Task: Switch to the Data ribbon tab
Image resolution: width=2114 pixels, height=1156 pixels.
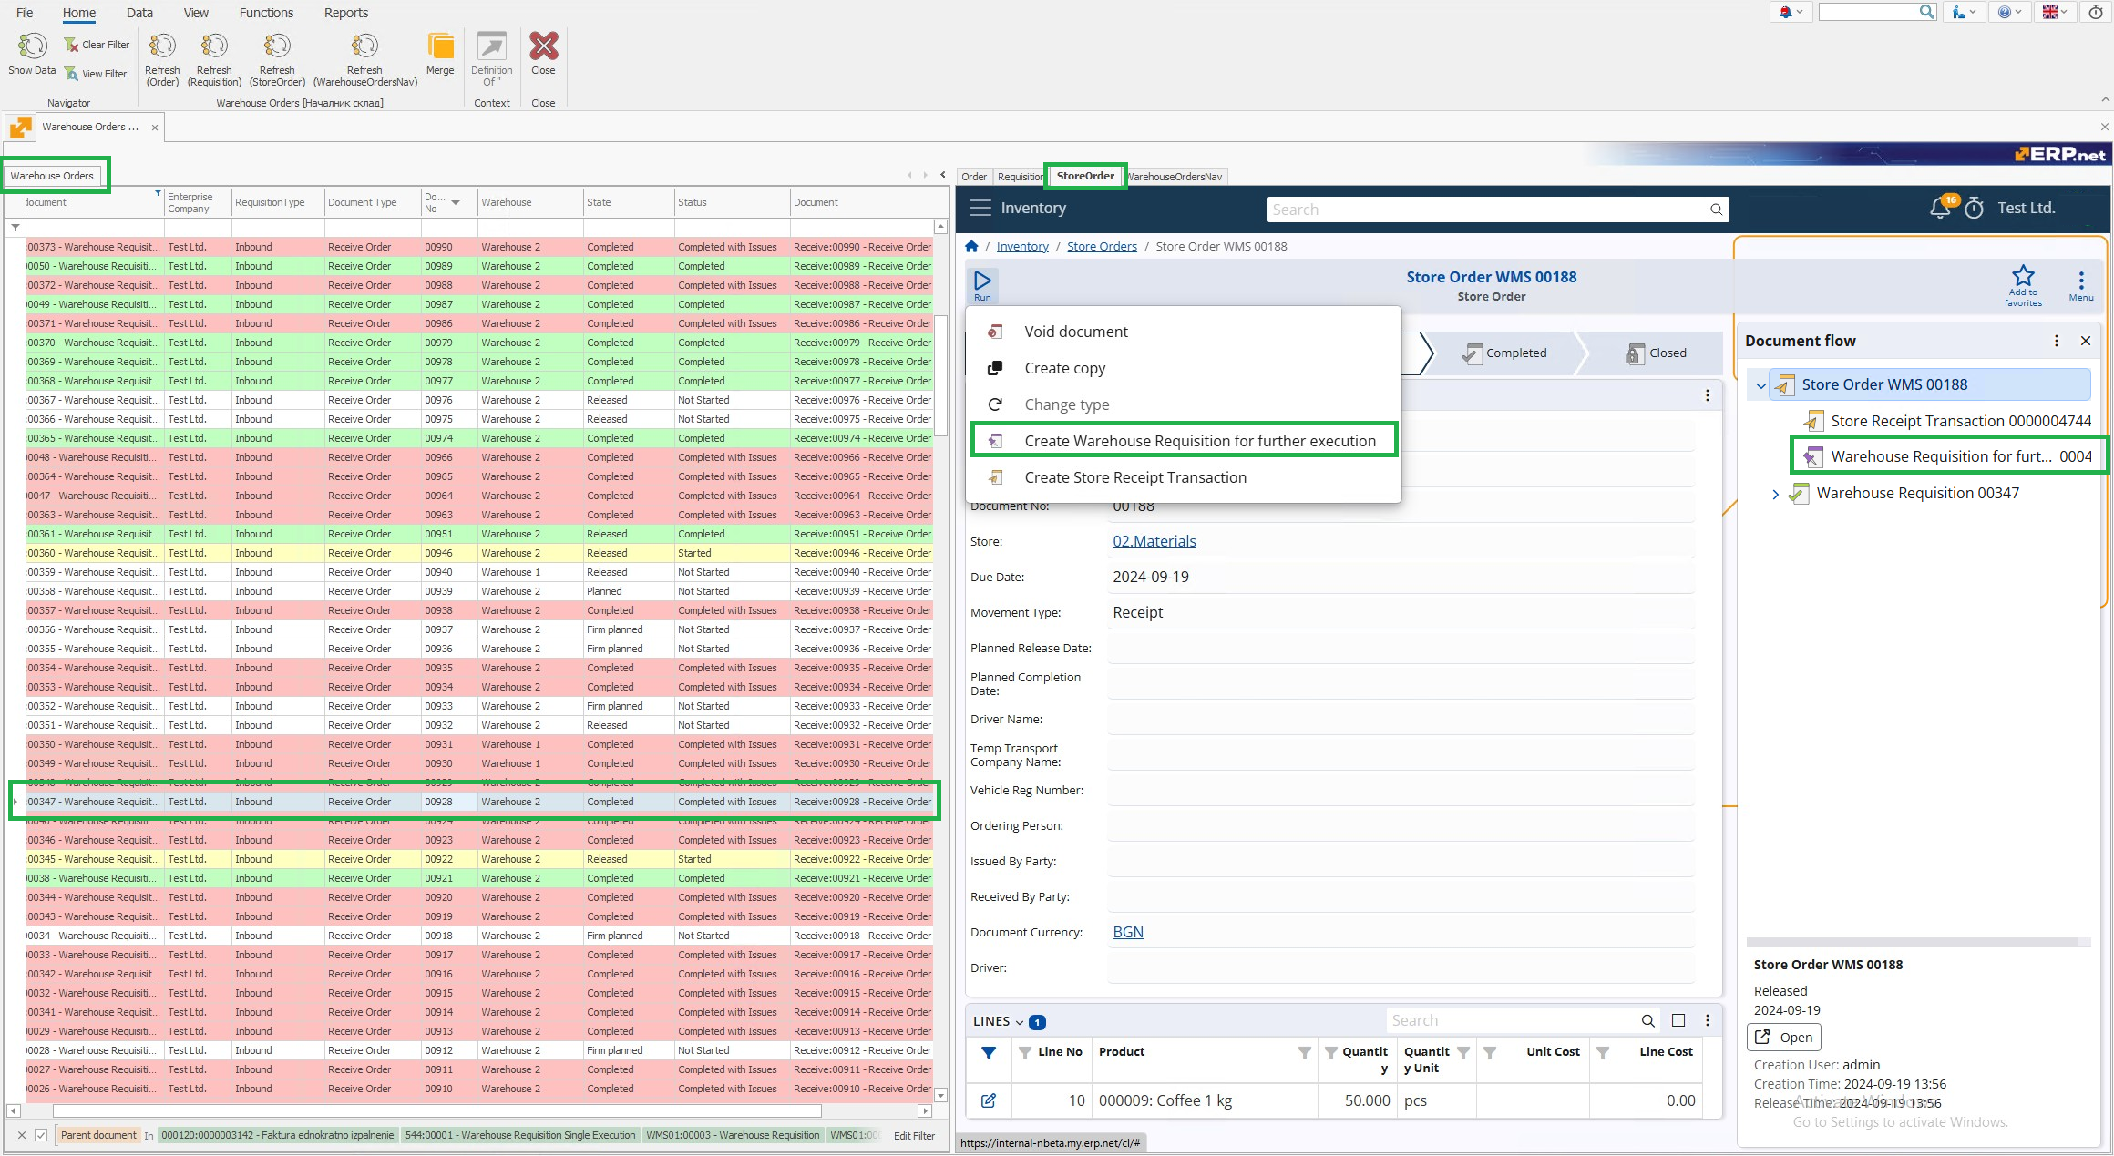Action: click(x=139, y=13)
